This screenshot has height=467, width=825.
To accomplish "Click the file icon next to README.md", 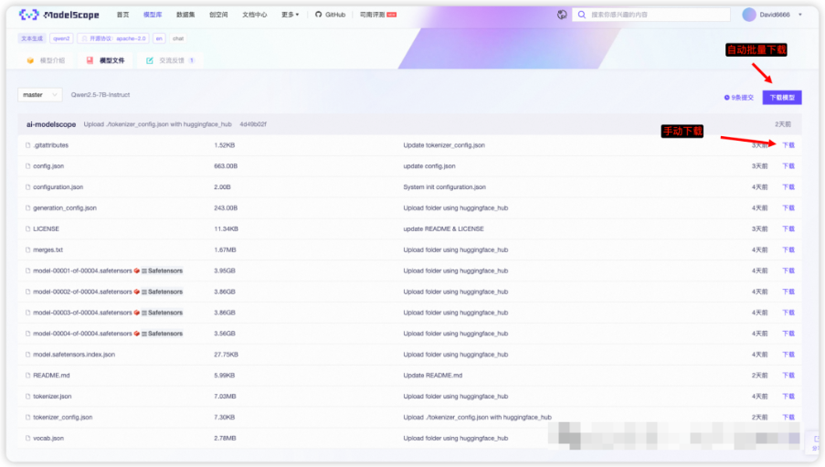I will (x=28, y=376).
